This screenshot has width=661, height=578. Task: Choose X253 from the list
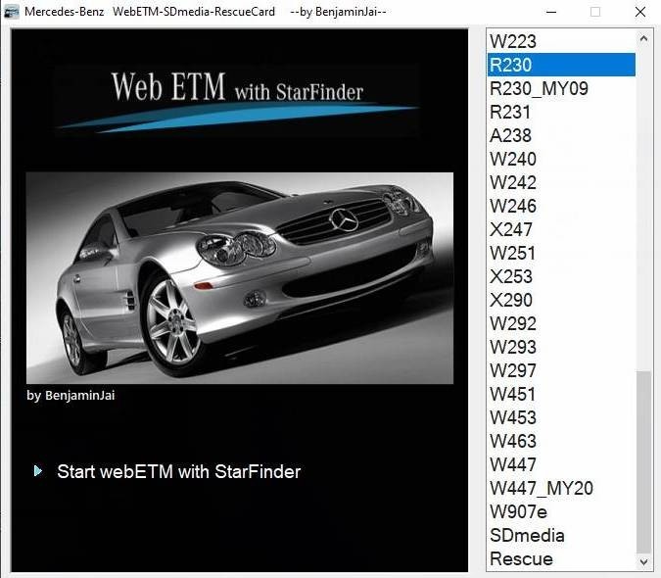pyautogui.click(x=561, y=276)
